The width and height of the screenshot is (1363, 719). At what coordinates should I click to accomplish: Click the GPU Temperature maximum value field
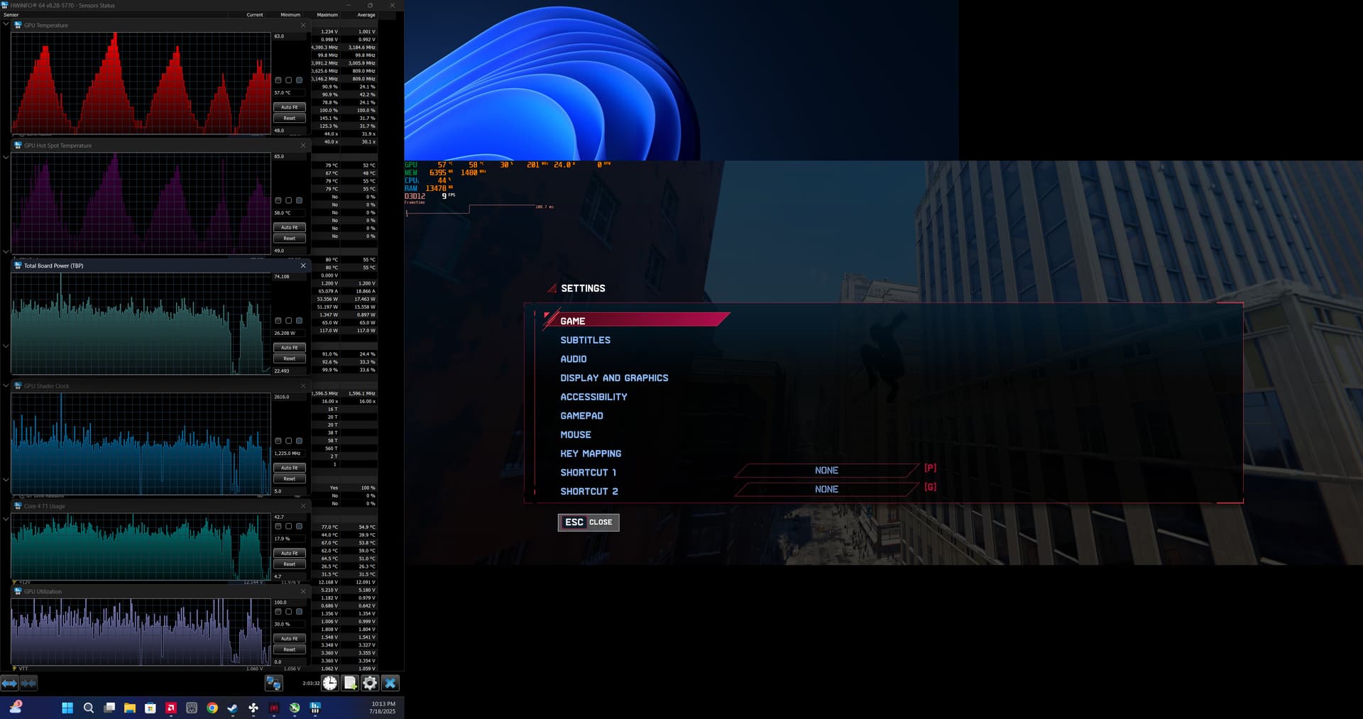point(288,36)
